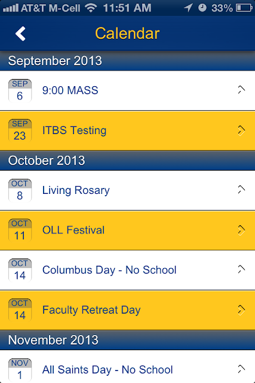The image size is (255, 383).
Task: Expand the OLL Festival chevron
Action: pos(241,230)
